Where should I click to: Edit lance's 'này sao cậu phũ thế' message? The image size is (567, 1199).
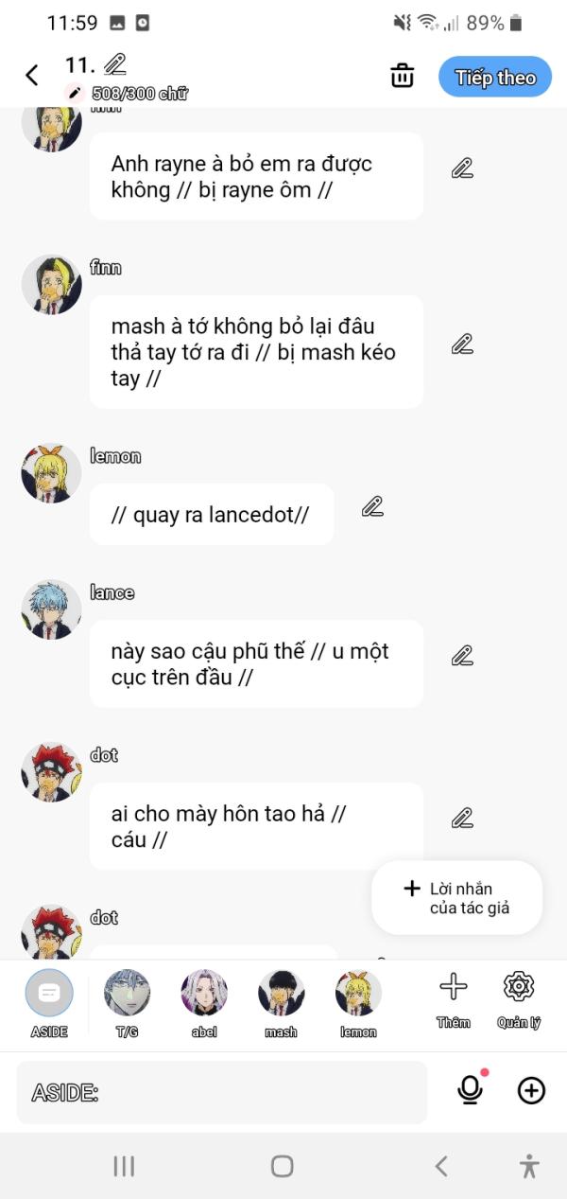coord(461,655)
